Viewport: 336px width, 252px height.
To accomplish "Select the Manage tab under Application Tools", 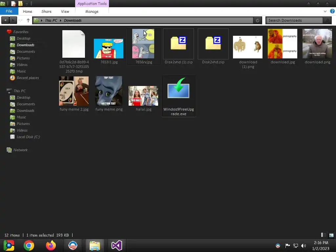I will coord(92,11).
